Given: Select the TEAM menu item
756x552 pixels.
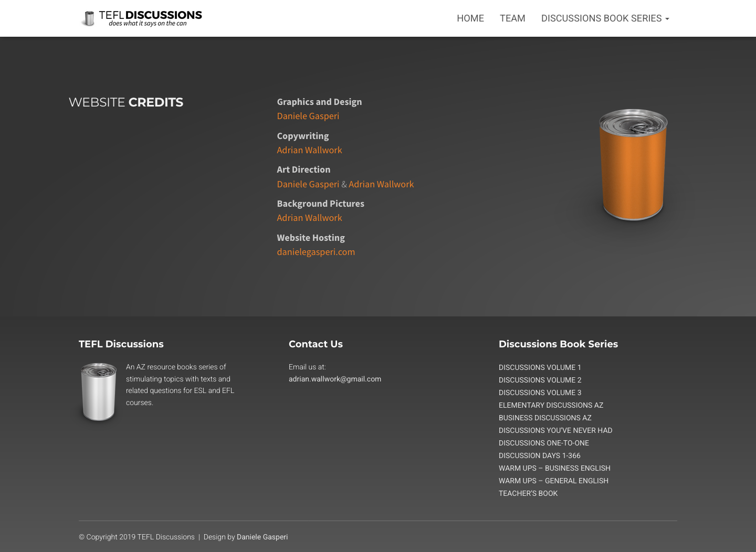Looking at the screenshot, I should coord(512,18).
